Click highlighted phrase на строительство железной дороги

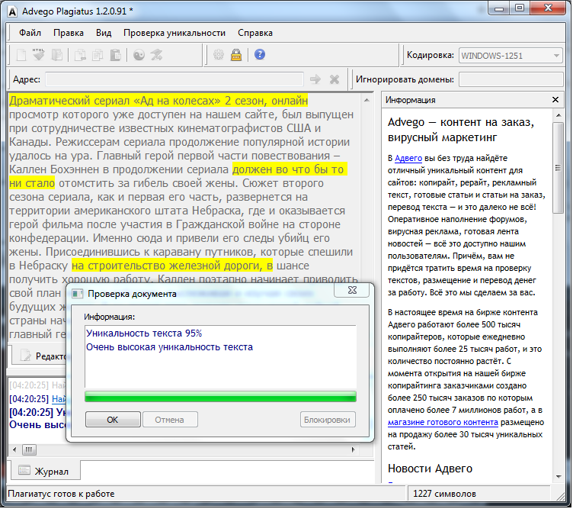[167, 266]
